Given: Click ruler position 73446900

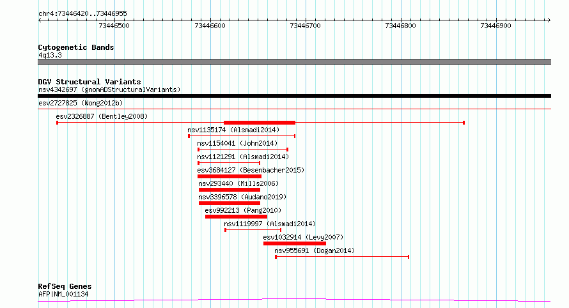Looking at the screenshot, I should [x=495, y=26].
